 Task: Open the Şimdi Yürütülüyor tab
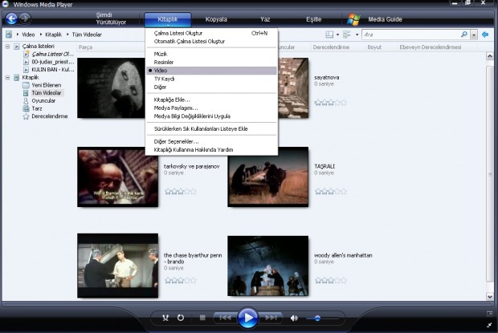(x=111, y=18)
